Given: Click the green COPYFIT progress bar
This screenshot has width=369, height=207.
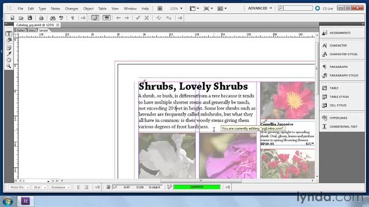Looking at the screenshot, I should click(197, 187).
